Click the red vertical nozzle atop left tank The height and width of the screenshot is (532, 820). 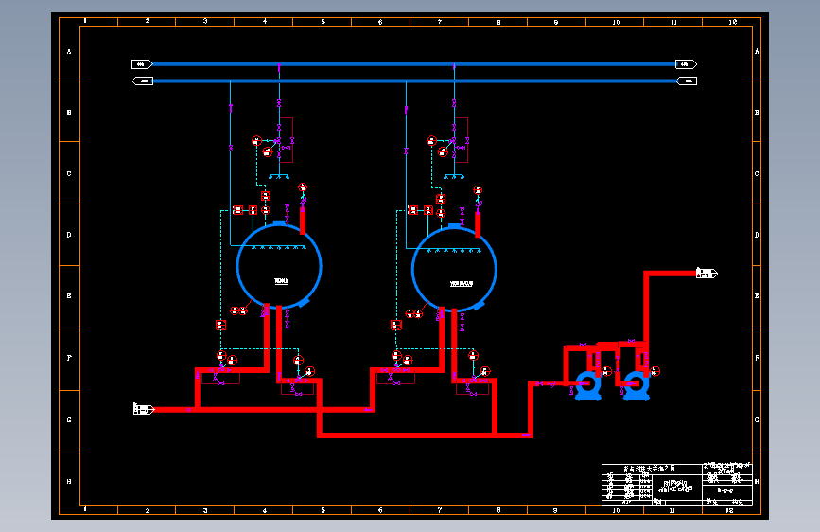click(303, 221)
